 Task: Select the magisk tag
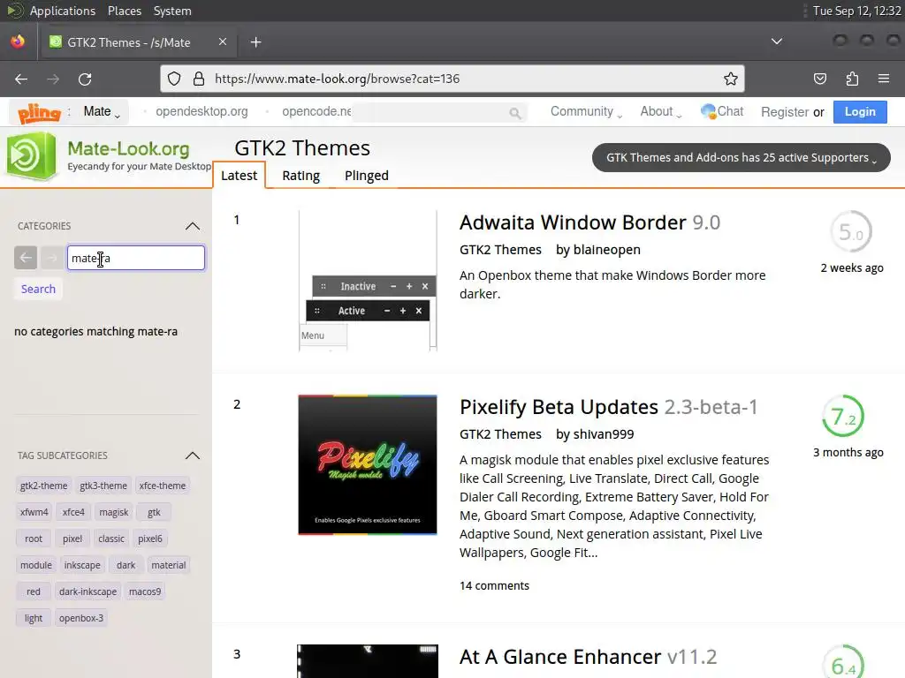[114, 512]
